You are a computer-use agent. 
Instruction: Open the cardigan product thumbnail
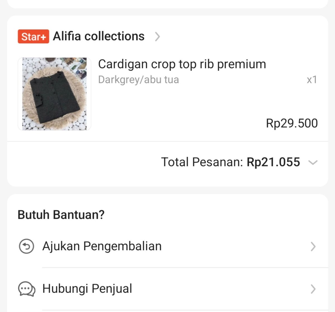click(54, 94)
